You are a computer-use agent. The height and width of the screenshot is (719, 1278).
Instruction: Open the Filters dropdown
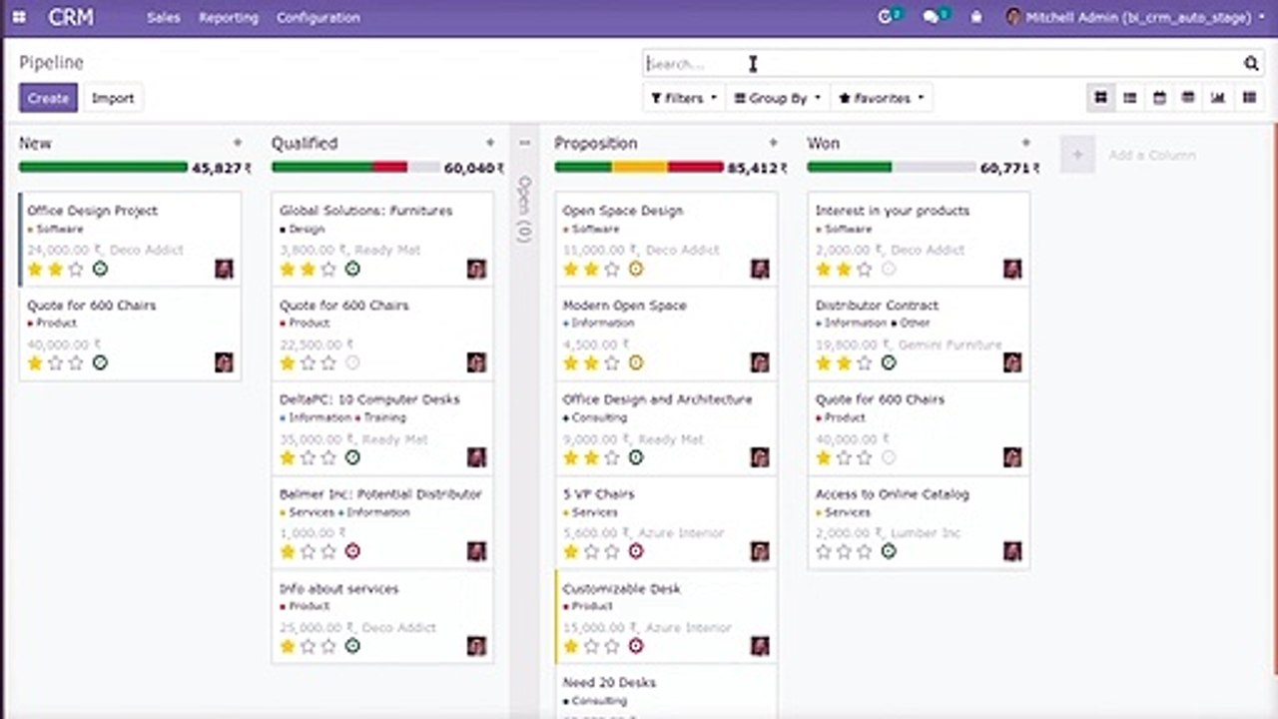point(684,98)
